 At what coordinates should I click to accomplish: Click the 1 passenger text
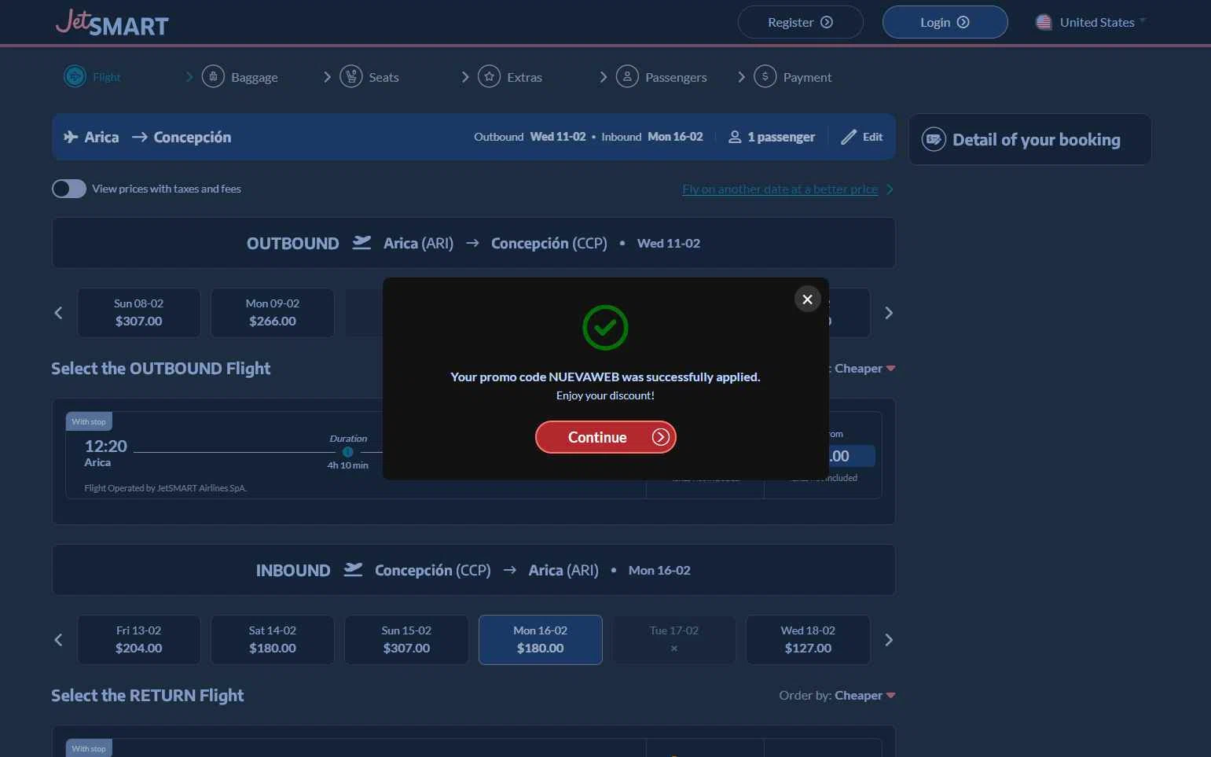(781, 137)
